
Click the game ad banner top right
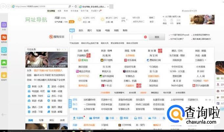click(x=202, y=20)
